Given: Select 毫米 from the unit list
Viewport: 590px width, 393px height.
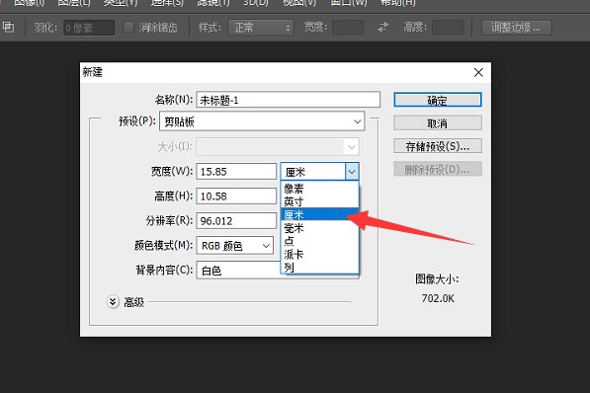Looking at the screenshot, I should click(320, 227).
